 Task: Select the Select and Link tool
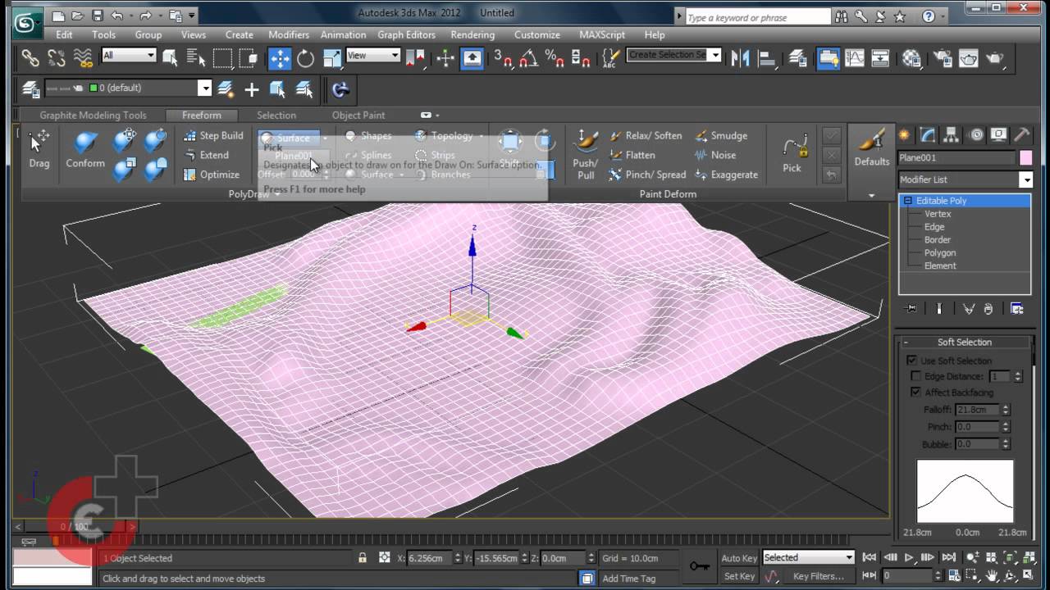pos(30,57)
